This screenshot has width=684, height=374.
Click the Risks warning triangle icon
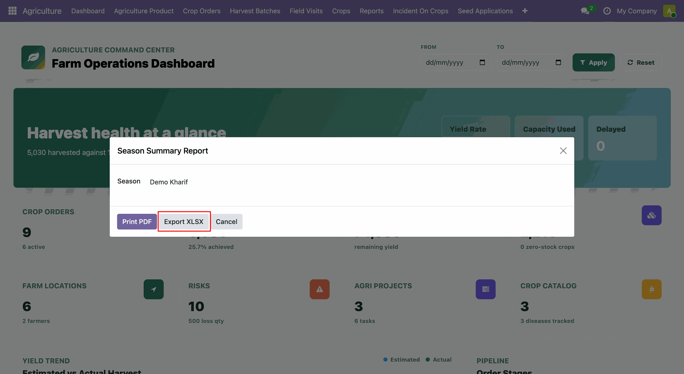coord(320,289)
